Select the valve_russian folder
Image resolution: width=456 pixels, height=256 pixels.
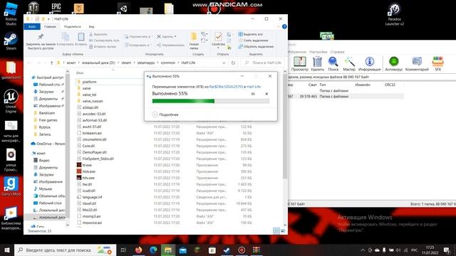click(90, 101)
